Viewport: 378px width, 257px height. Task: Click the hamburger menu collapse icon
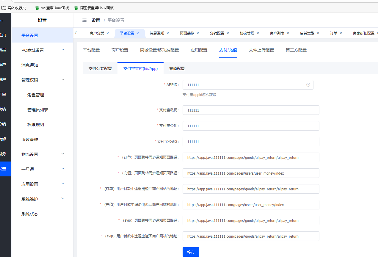(84, 20)
